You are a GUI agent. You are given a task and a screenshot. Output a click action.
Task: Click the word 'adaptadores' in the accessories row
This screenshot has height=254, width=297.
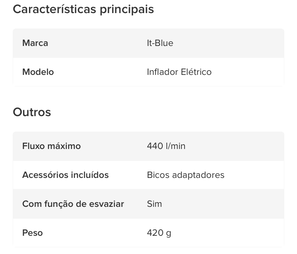pyautogui.click(x=198, y=175)
